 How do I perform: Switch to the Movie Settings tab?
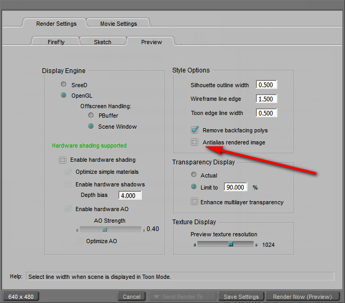(x=118, y=24)
